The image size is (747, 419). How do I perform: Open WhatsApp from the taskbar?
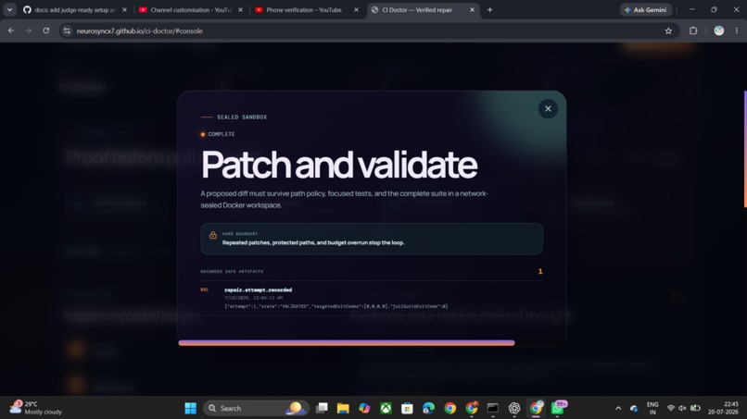557,408
